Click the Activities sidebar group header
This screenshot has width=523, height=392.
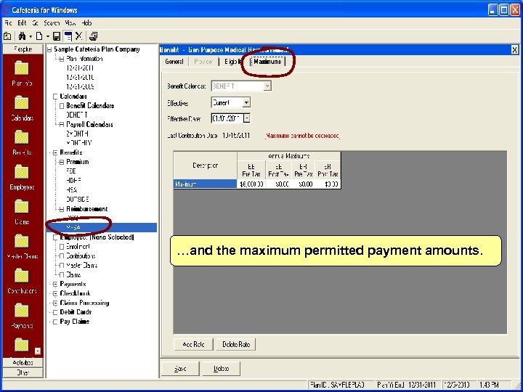[23, 363]
